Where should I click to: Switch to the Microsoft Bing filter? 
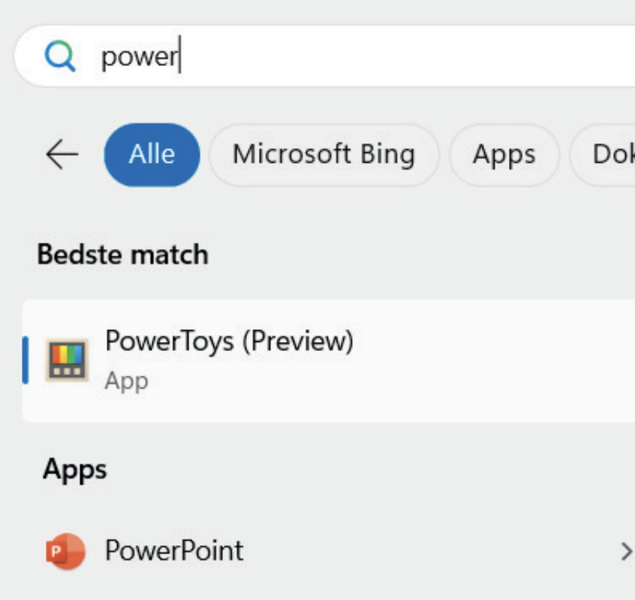(324, 154)
